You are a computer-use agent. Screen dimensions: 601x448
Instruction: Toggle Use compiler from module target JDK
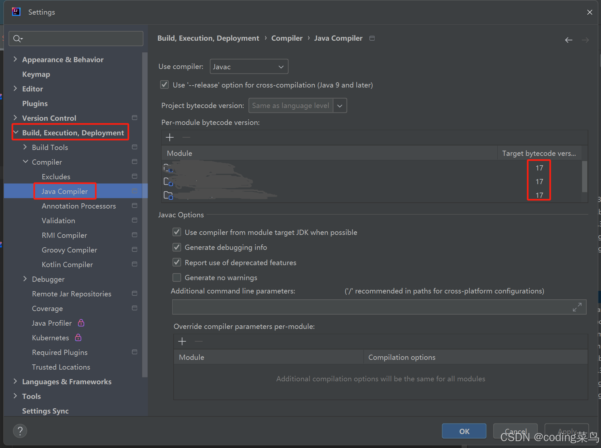click(x=177, y=232)
